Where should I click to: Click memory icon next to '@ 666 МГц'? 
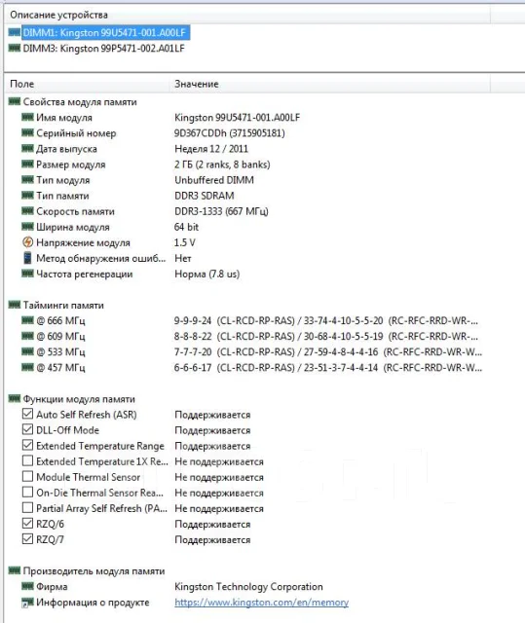[27, 320]
